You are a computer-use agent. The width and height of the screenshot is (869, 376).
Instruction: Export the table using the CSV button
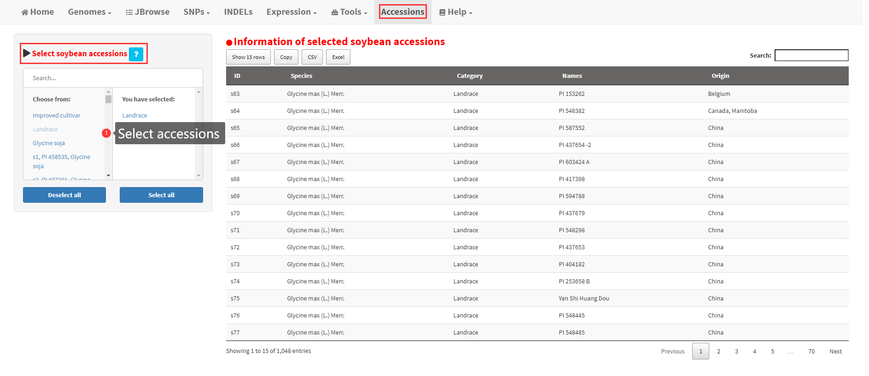click(312, 57)
